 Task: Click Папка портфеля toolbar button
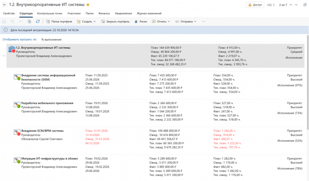[x=59, y=21]
